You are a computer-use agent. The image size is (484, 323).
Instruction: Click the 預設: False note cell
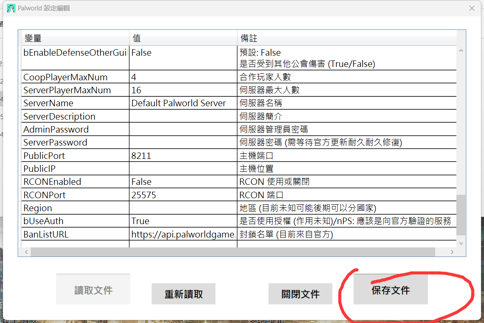pyautogui.click(x=347, y=58)
